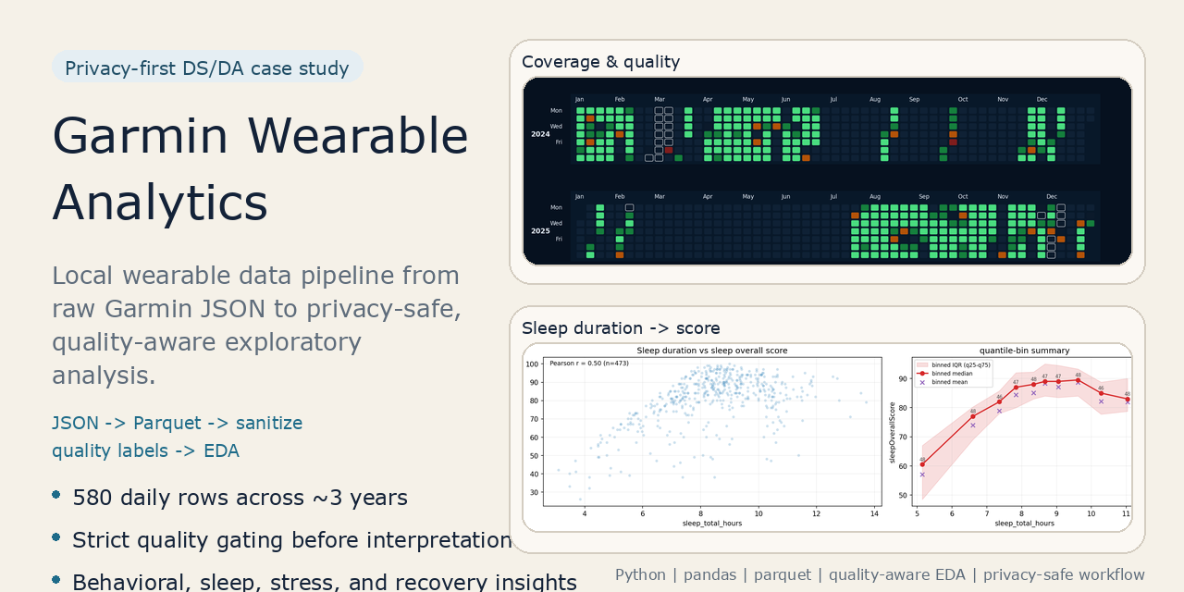Viewport: 1184px width, 592px height.
Task: Click the 'Coverage & quality' card heading
Action: pyautogui.click(x=601, y=62)
